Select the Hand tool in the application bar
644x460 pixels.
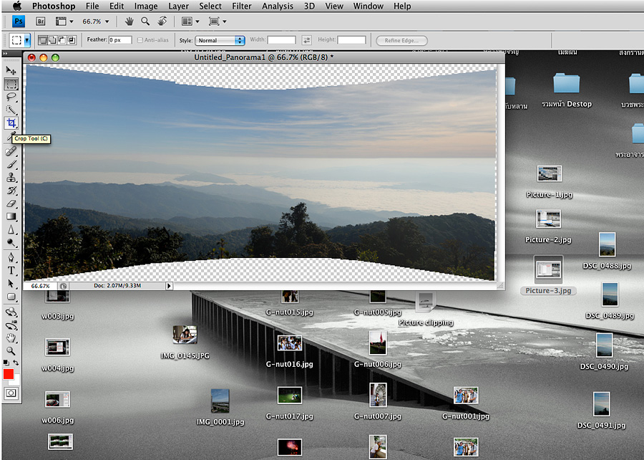129,21
